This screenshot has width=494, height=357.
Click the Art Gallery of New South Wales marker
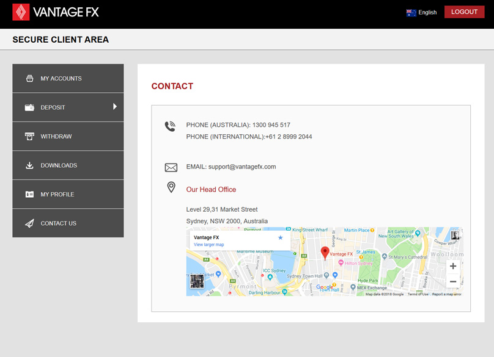(x=418, y=233)
